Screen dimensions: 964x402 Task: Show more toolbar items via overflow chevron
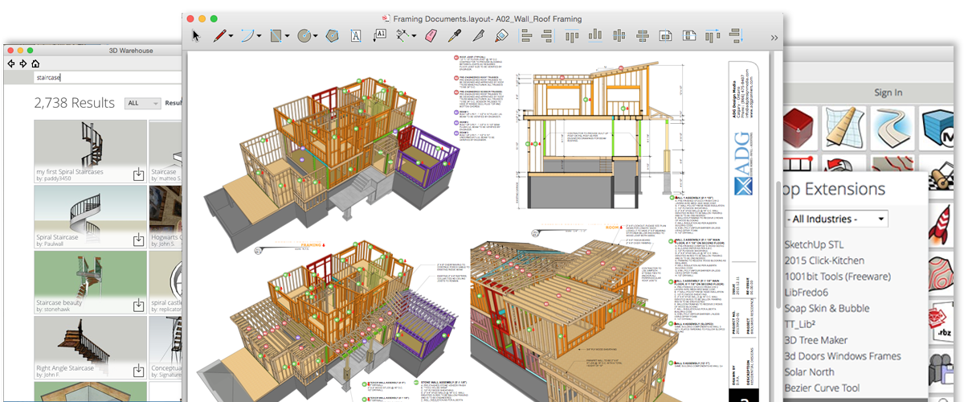774,37
